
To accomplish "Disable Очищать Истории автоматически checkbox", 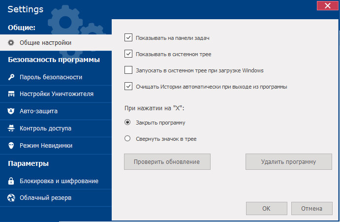I will [x=128, y=86].
